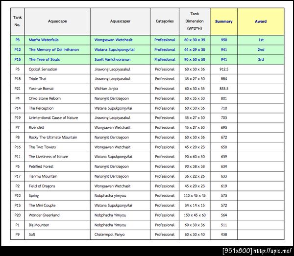Click summary score '853.5'
The width and height of the screenshot is (294, 256).
(224, 89)
